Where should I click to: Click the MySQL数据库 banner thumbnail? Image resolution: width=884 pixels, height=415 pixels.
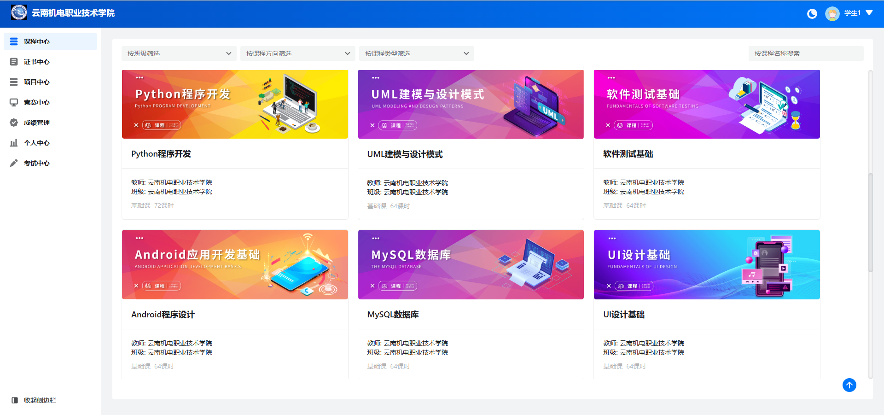tap(471, 265)
